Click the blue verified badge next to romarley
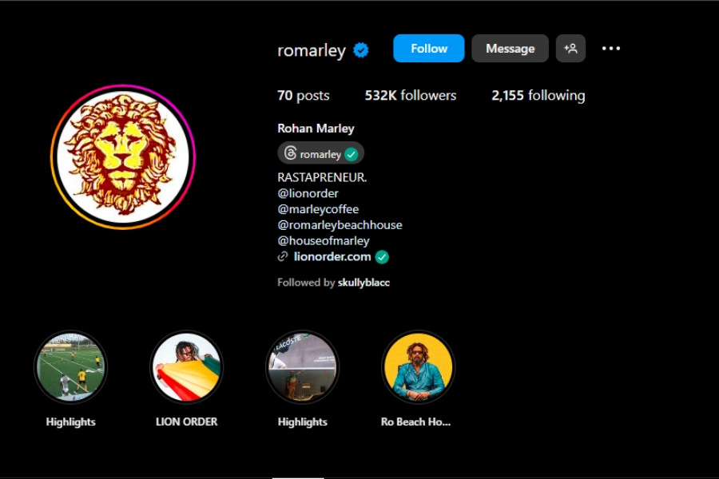This screenshot has height=479, width=719. pos(361,50)
